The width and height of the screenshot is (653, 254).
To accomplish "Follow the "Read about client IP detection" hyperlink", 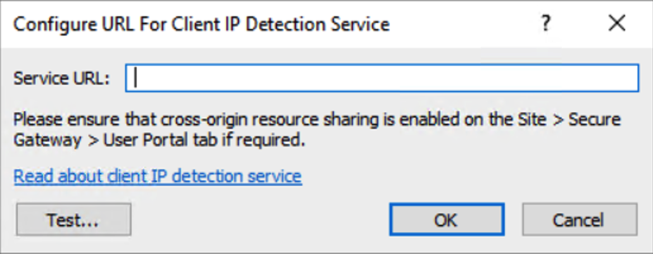I will (x=158, y=175).
